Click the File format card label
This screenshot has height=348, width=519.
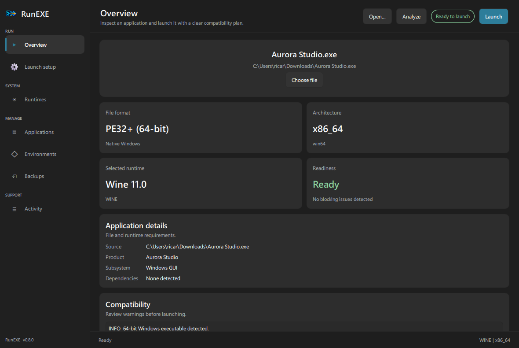(x=118, y=113)
